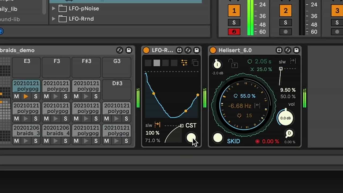This screenshot has width=343, height=193.
Task: Save the LFO-R device preset
Action: pyautogui.click(x=196, y=50)
